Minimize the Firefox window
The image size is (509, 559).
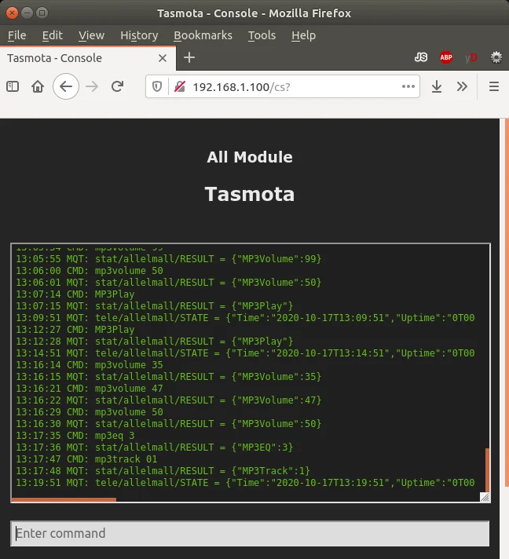coord(27,13)
